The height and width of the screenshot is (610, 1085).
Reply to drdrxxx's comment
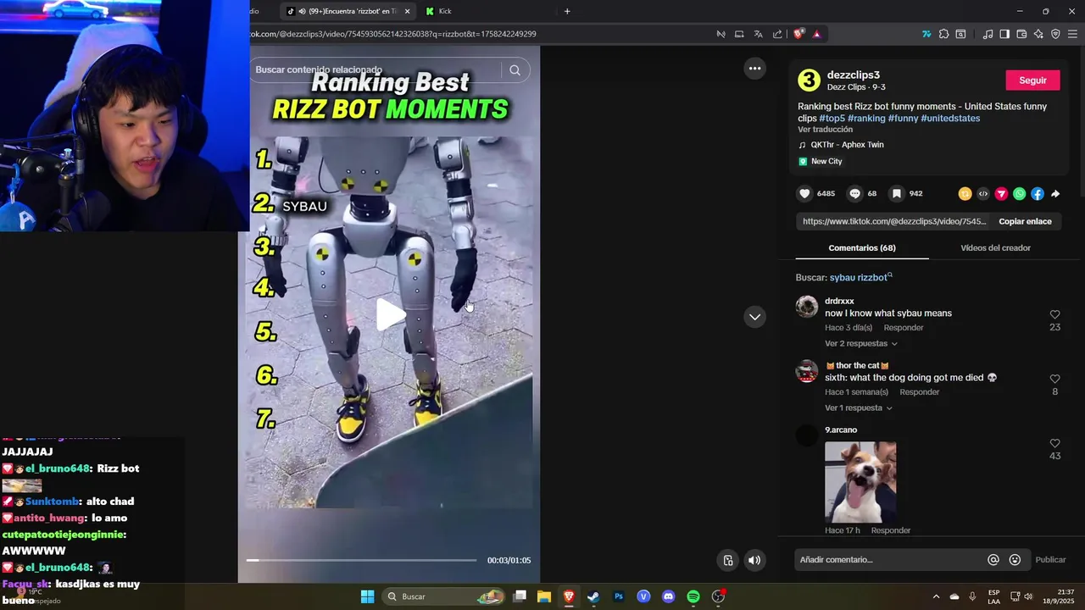click(904, 328)
